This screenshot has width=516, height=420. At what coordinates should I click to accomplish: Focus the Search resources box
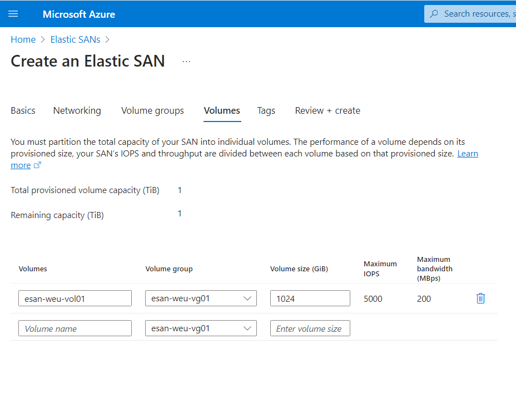pyautogui.click(x=470, y=14)
